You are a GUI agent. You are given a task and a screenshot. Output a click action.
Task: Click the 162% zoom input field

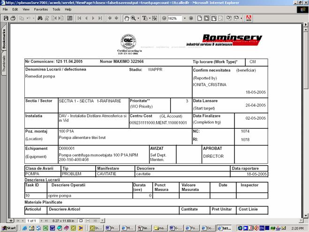click(175, 18)
